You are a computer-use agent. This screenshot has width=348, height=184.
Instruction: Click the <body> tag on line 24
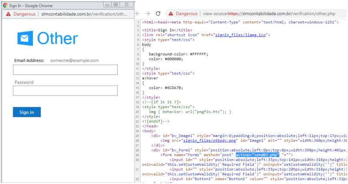click(149, 131)
